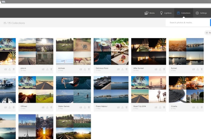This screenshot has width=211, height=139.
Task: Download the Animals collection
Action: coord(85,69)
